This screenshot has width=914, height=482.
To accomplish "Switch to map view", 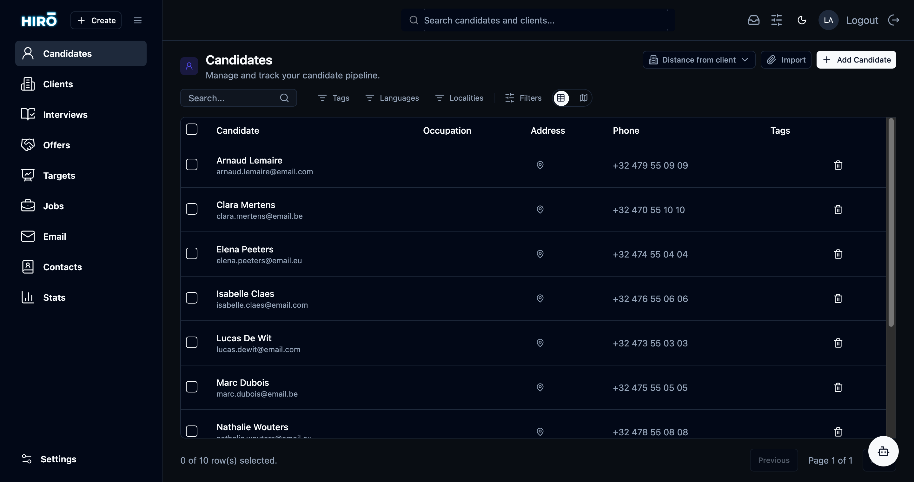I will (x=583, y=98).
